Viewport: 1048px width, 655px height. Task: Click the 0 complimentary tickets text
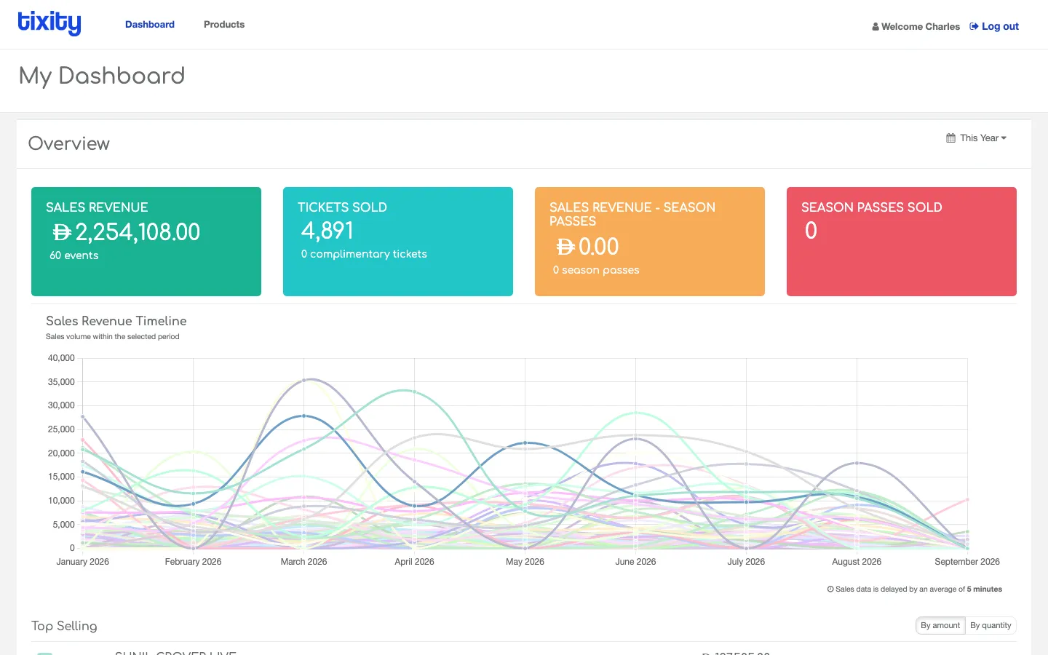point(364,254)
